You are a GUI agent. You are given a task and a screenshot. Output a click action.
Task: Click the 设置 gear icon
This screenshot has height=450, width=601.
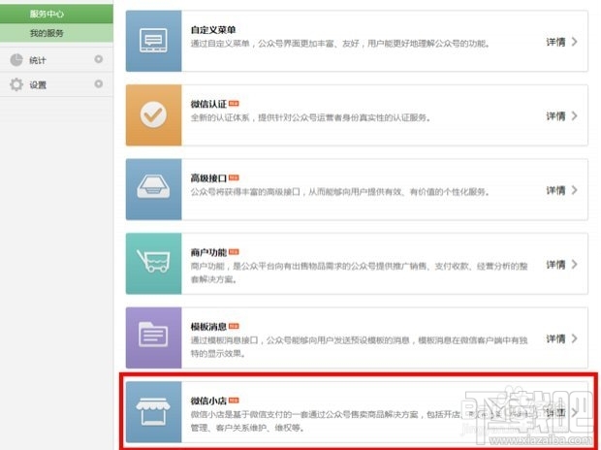point(16,84)
